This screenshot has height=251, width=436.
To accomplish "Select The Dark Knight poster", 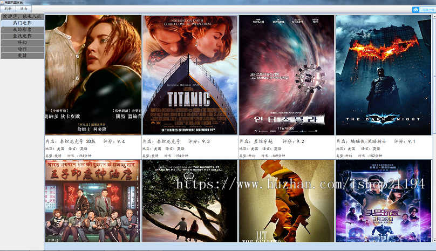I will coord(384,75).
